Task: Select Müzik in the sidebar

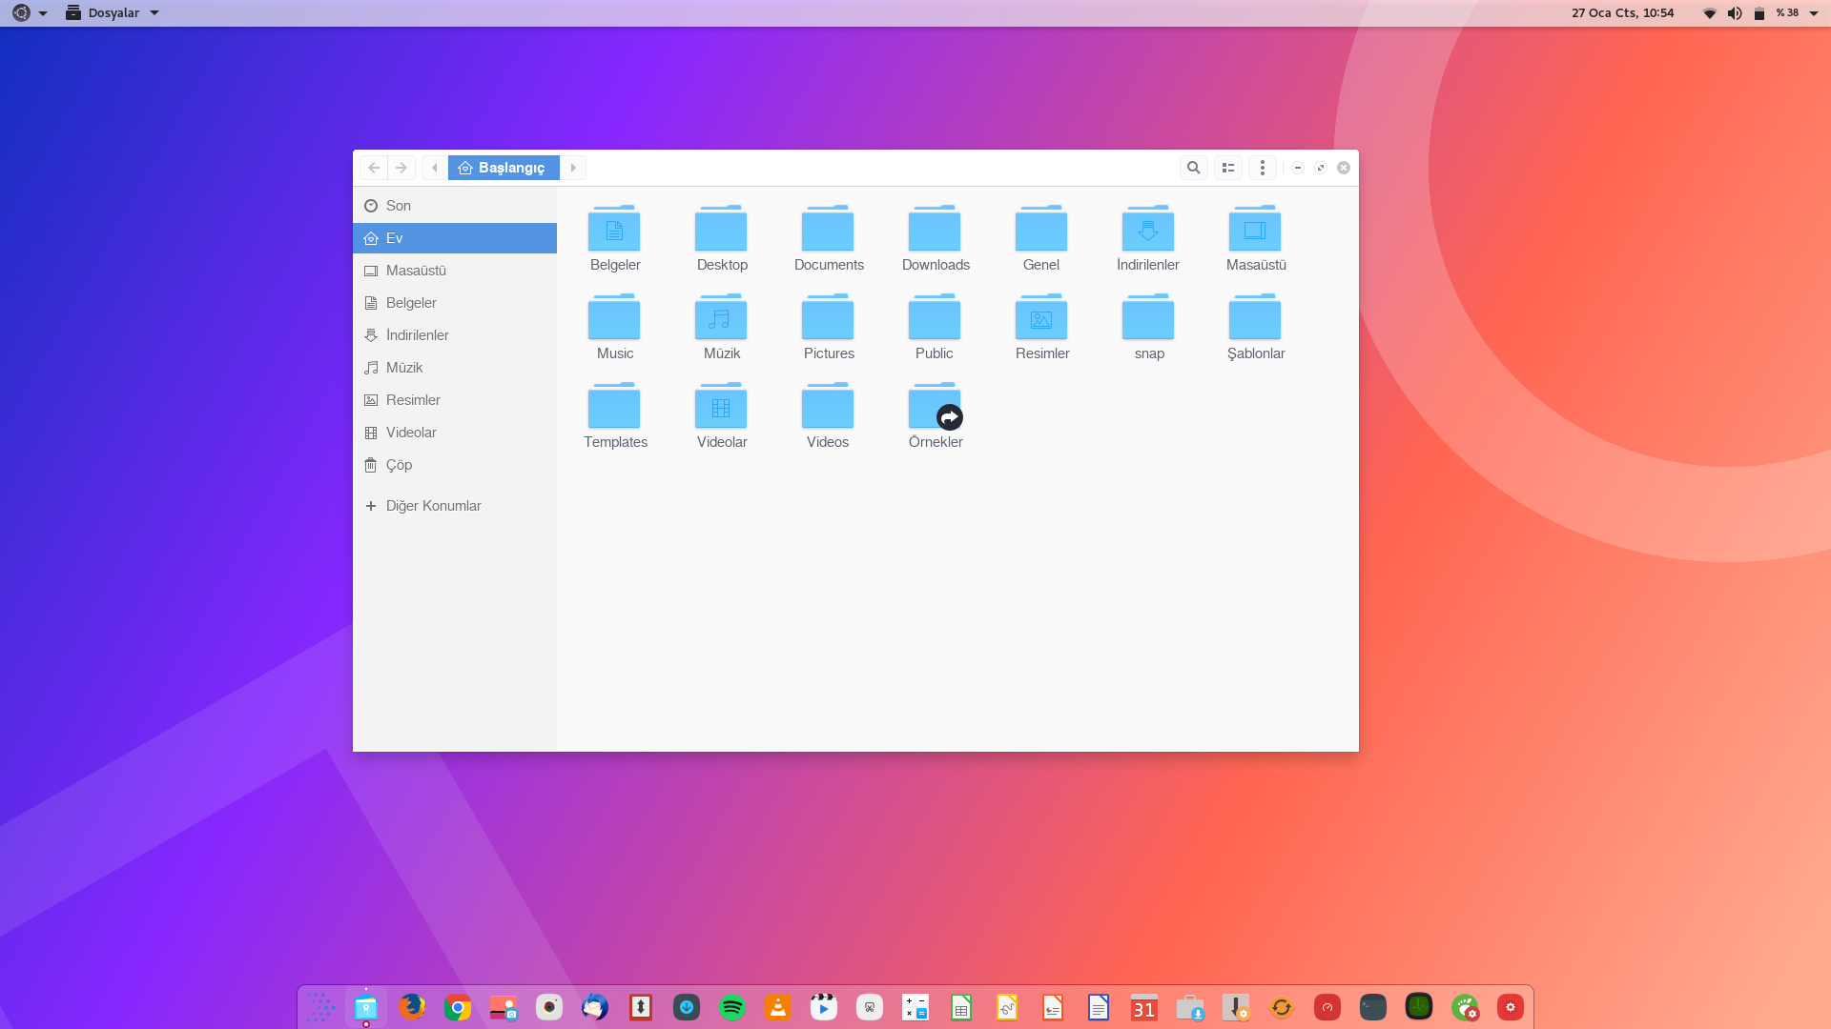Action: pyautogui.click(x=455, y=368)
